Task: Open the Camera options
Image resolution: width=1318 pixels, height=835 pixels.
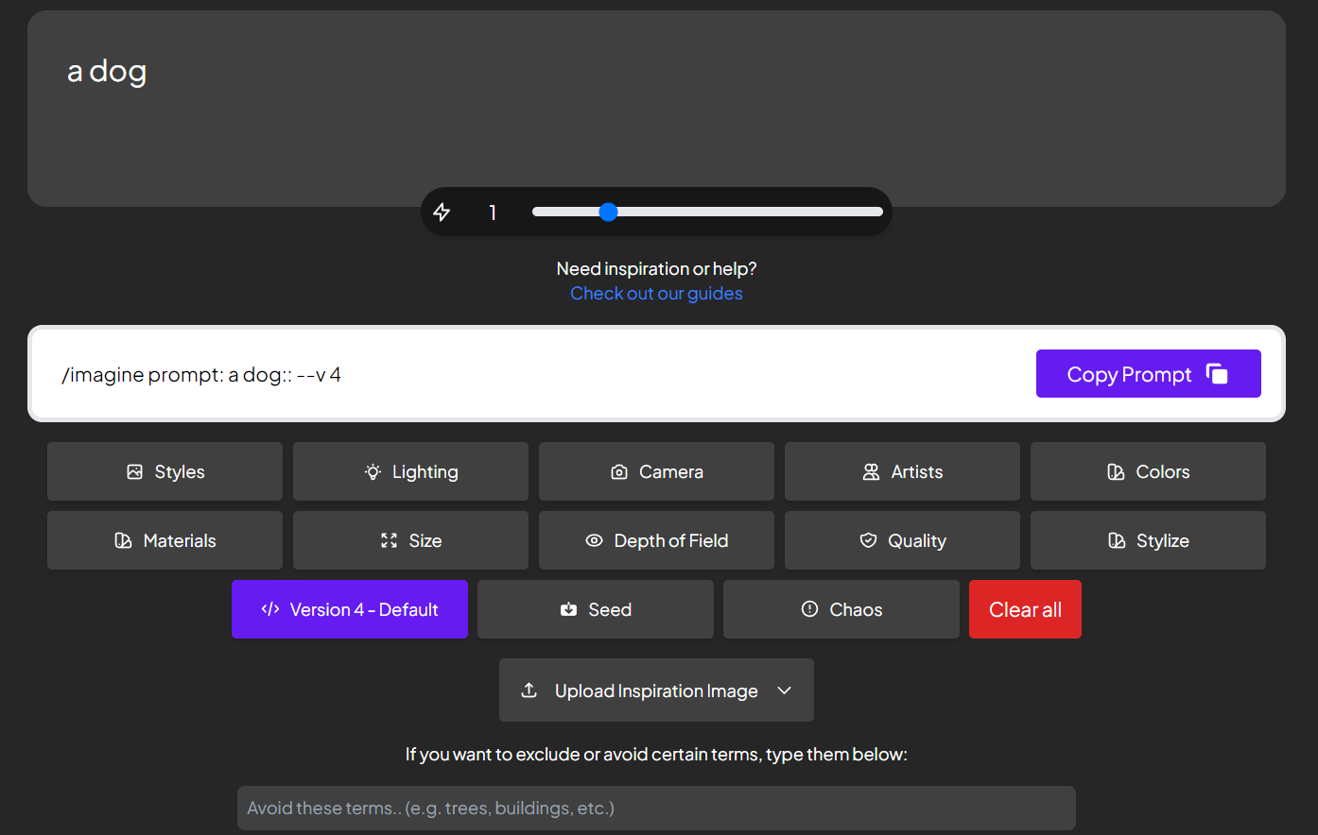Action: [x=656, y=471]
